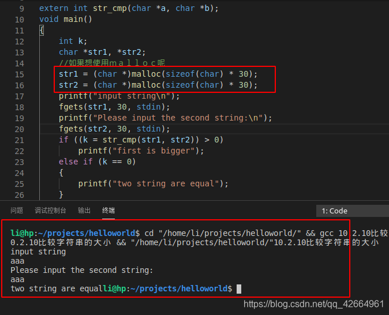The height and width of the screenshot is (315, 389).
Task: Click the 'Please input the second string:' terminal output
Action: tap(82, 270)
